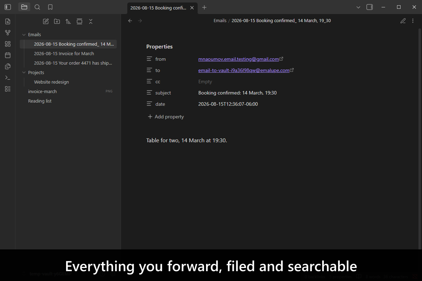
Task: Open the mnaoumov gmail address link
Action: click(x=238, y=59)
